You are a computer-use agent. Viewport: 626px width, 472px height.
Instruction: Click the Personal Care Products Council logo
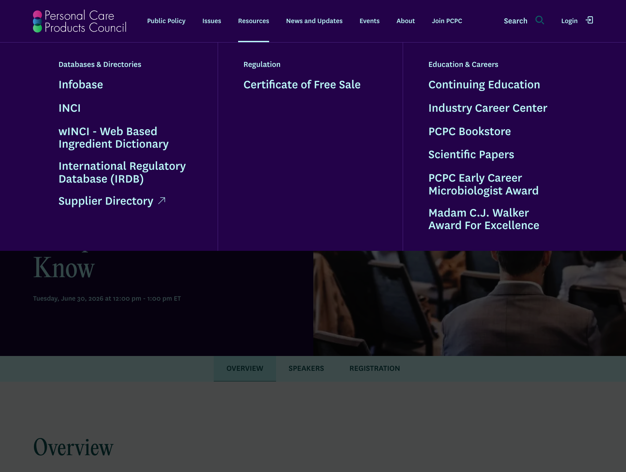[80, 21]
